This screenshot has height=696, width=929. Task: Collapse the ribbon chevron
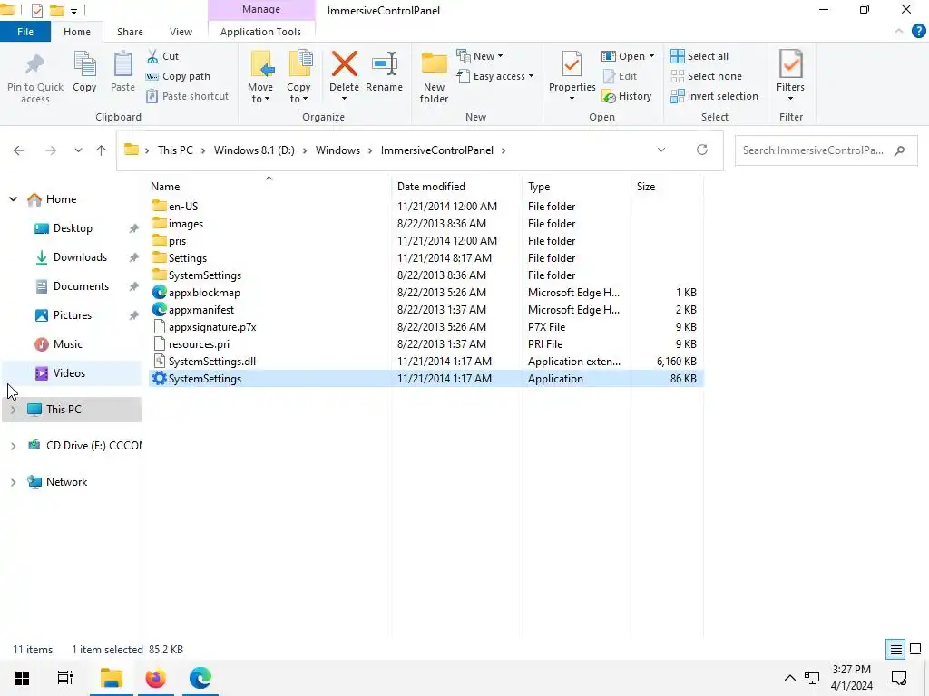click(x=899, y=32)
